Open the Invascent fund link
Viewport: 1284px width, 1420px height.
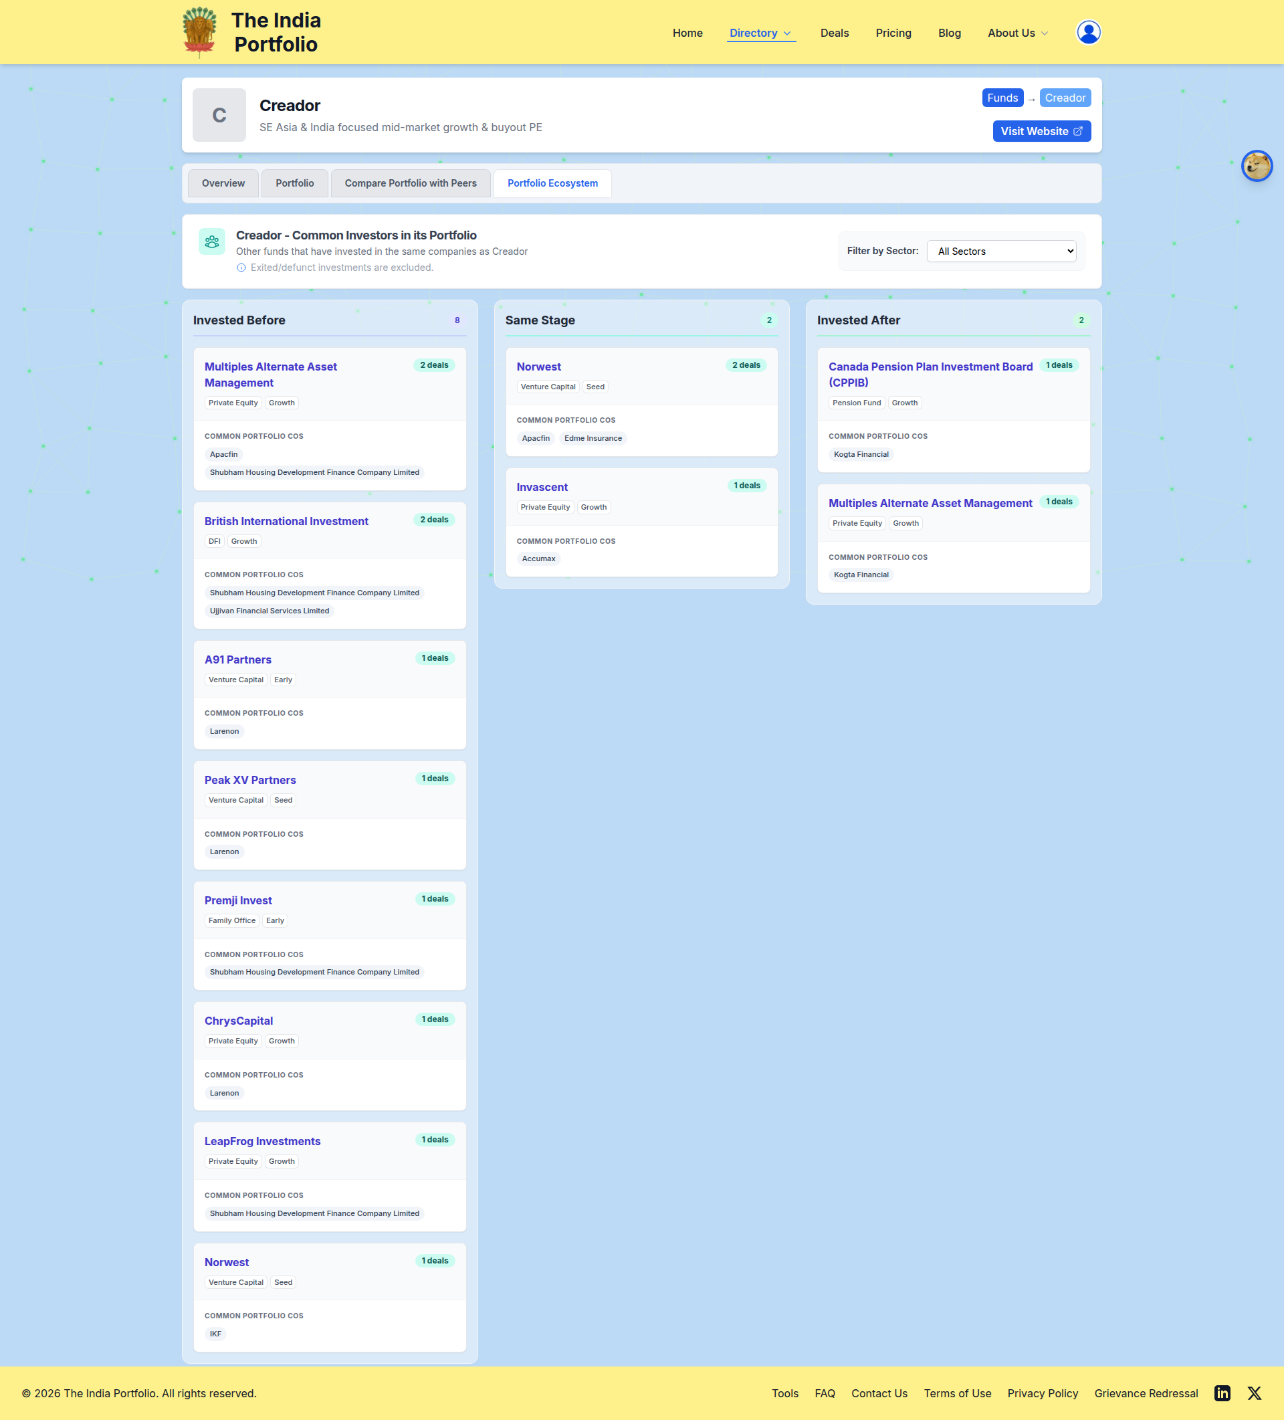point(542,488)
